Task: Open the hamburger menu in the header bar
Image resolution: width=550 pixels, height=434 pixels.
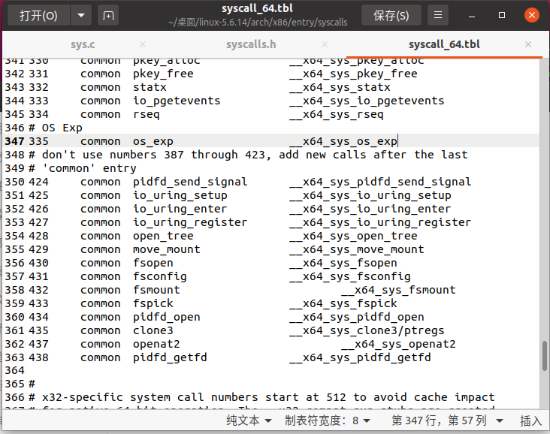Action: [440, 15]
